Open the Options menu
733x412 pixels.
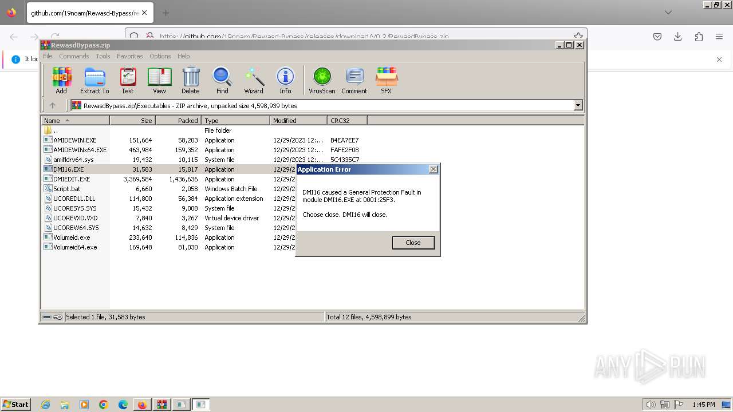tap(160, 56)
